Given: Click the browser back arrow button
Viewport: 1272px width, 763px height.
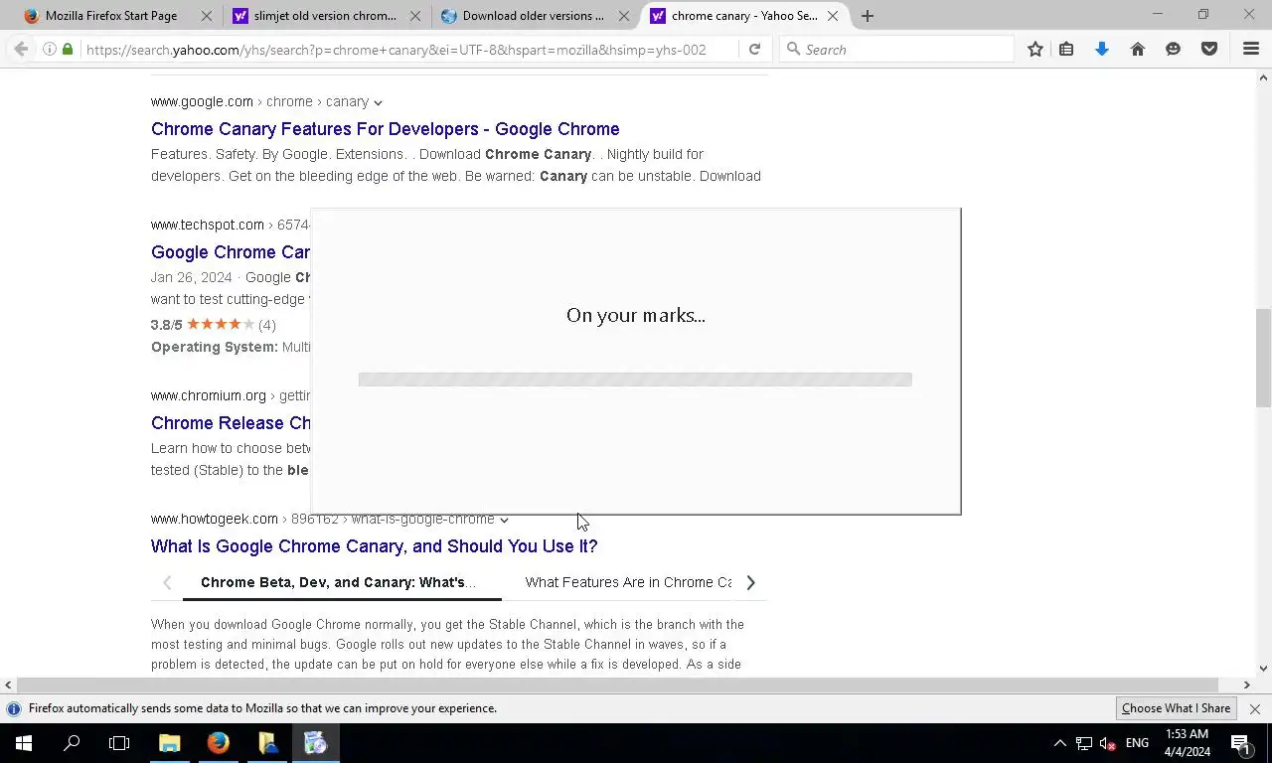Looking at the screenshot, I should pos(21,49).
